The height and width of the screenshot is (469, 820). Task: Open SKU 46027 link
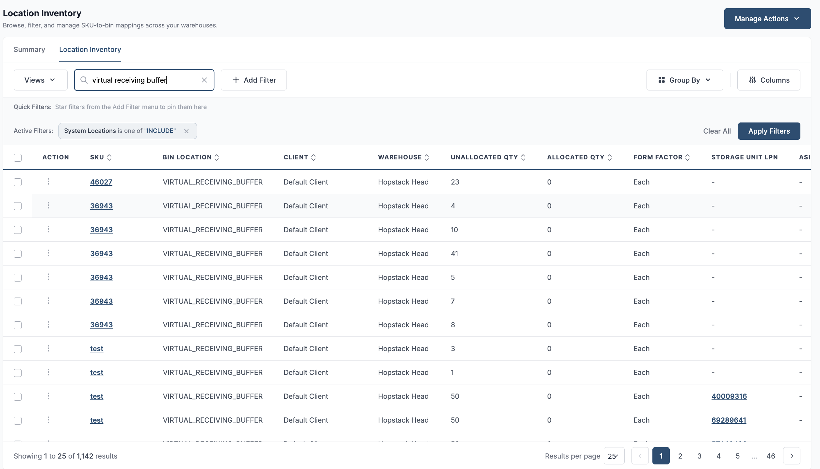[101, 182]
